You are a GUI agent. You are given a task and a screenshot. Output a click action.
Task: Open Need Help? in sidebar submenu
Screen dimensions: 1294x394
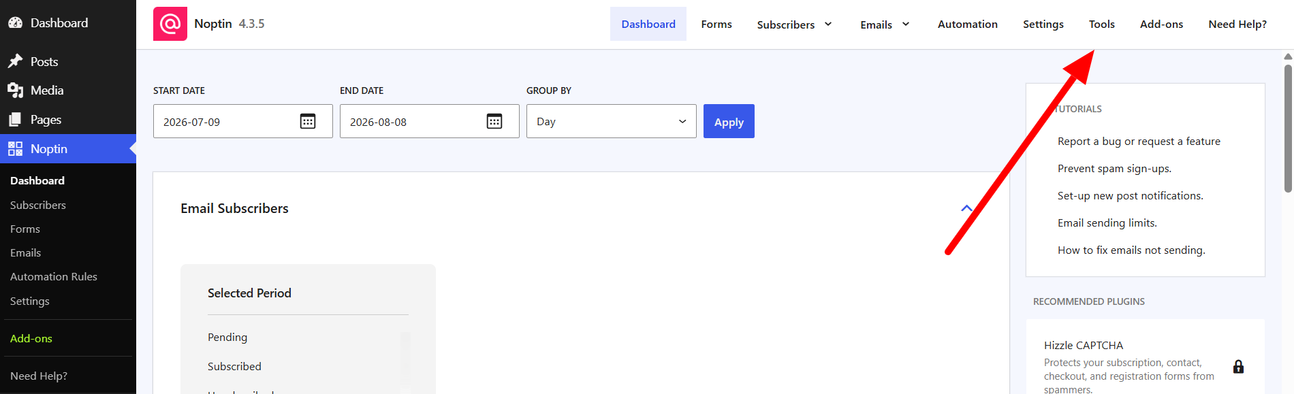[x=39, y=376]
